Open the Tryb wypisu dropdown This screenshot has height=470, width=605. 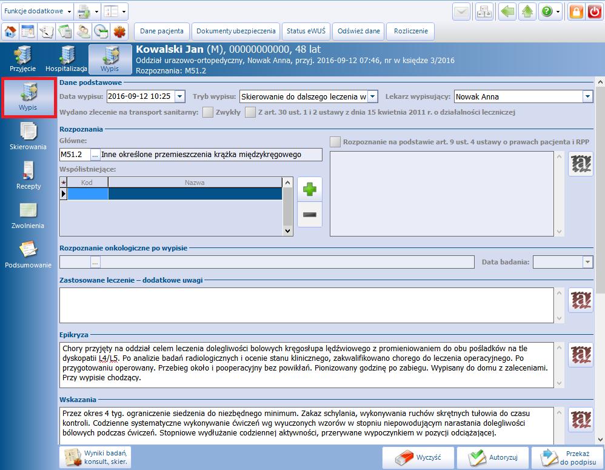pos(373,96)
